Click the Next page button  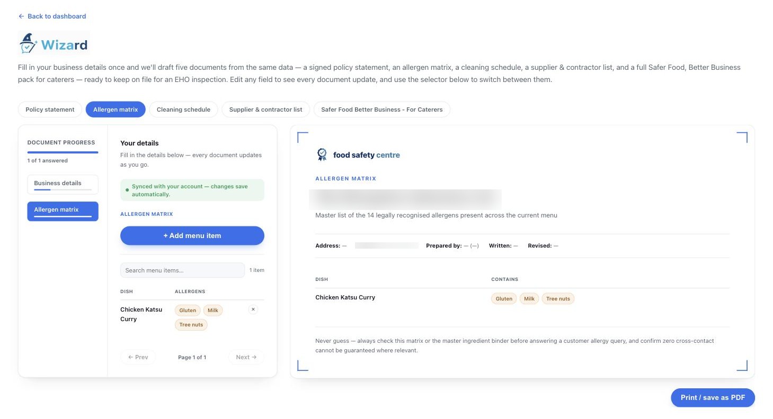[246, 357]
